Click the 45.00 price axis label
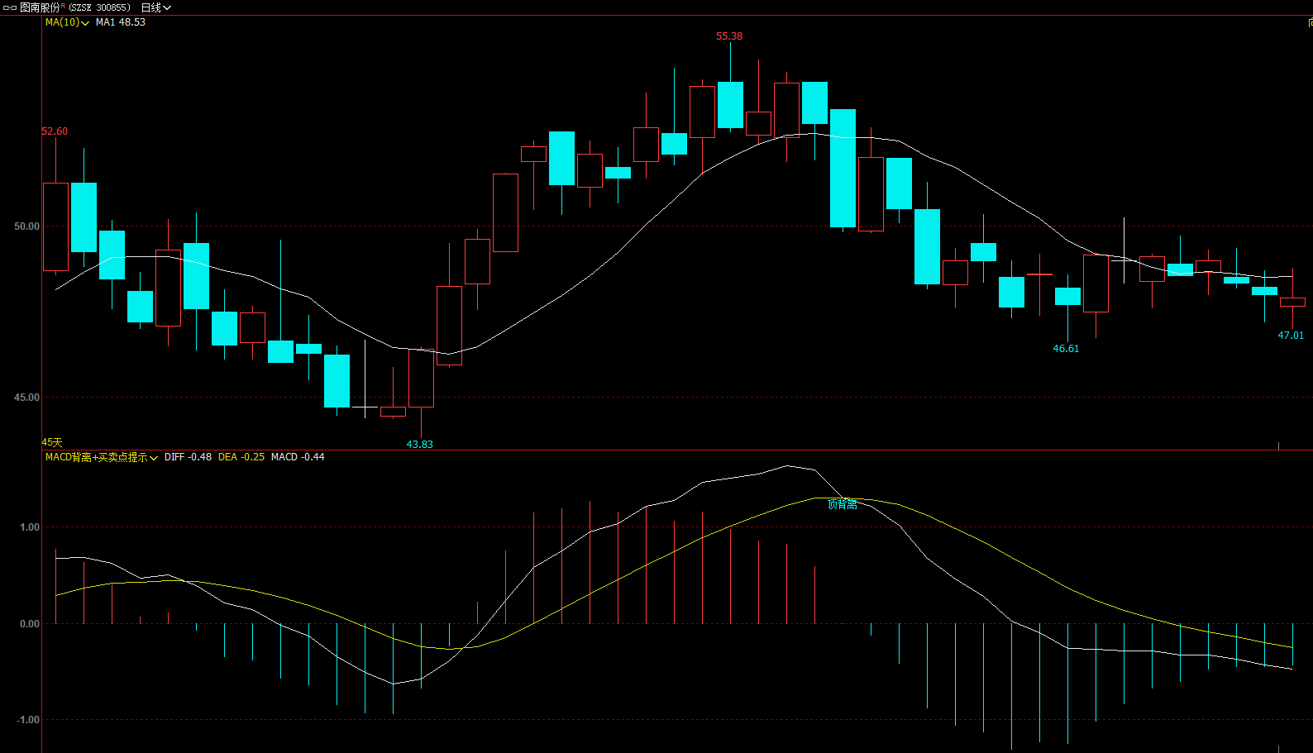1313x753 pixels. [26, 398]
